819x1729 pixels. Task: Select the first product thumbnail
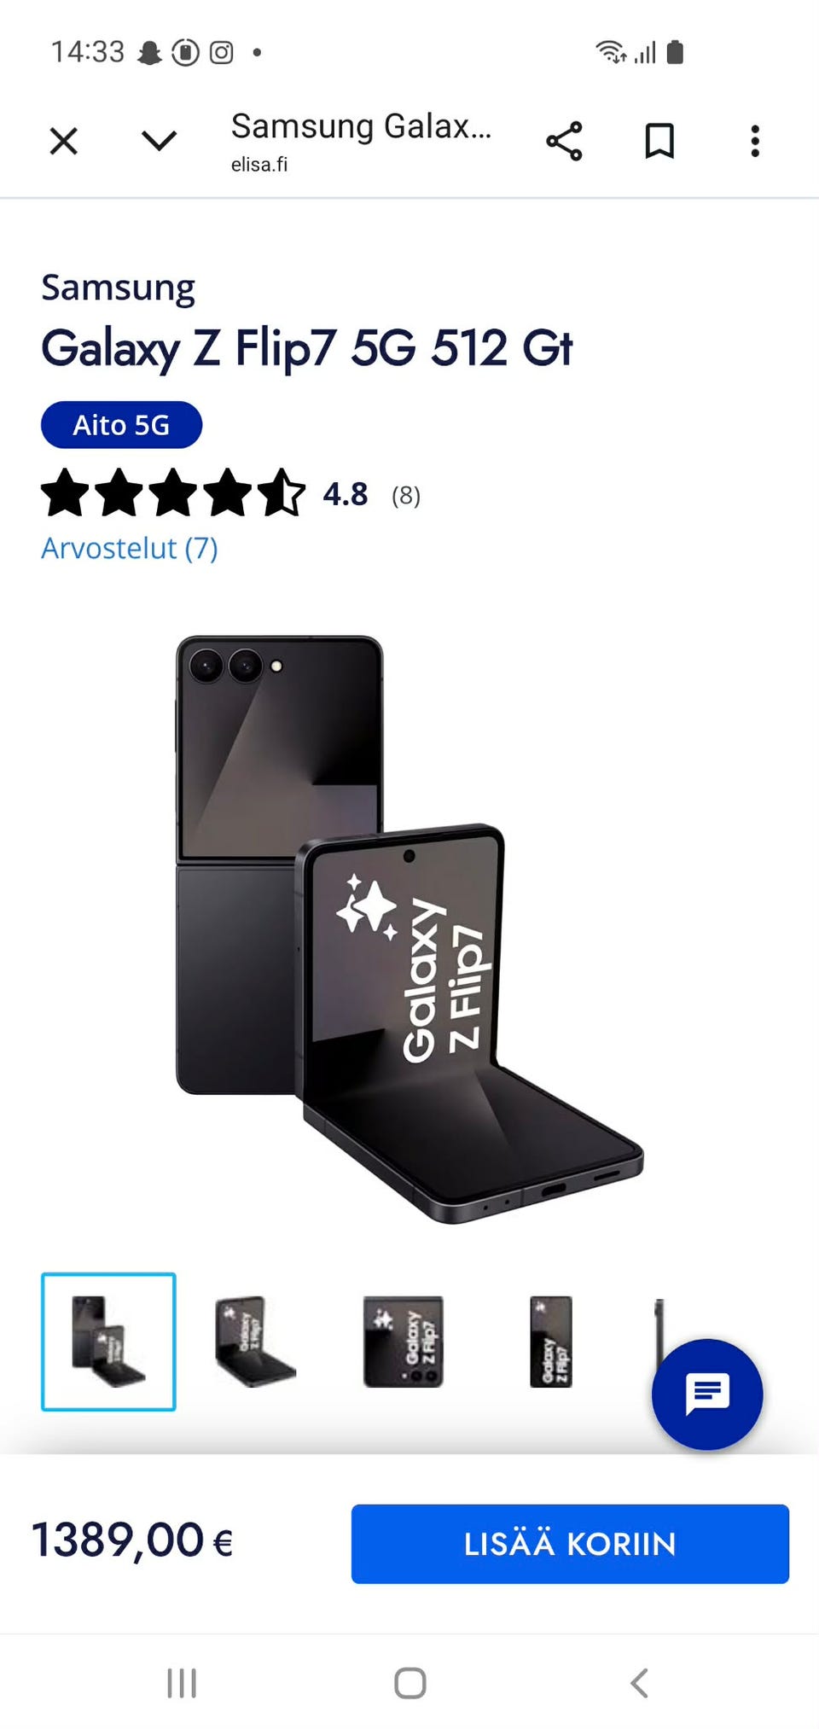tap(108, 1342)
